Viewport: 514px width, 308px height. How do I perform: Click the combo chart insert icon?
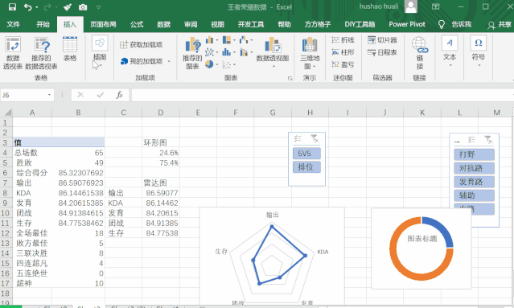(244, 52)
